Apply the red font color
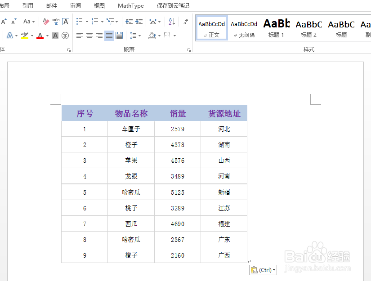The width and height of the screenshot is (371, 281). (x=40, y=36)
